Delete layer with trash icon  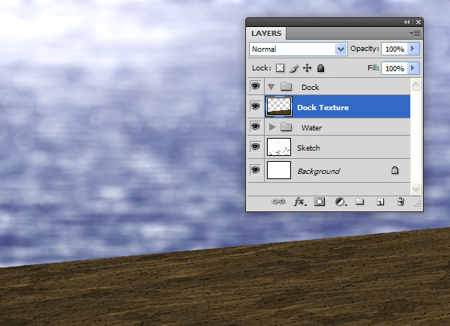click(400, 202)
